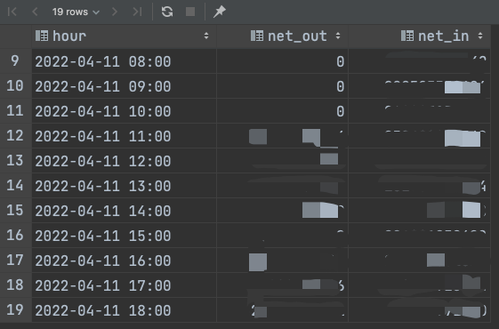This screenshot has height=329, width=499.
Task: Select the net_in column header
Action: (420, 36)
